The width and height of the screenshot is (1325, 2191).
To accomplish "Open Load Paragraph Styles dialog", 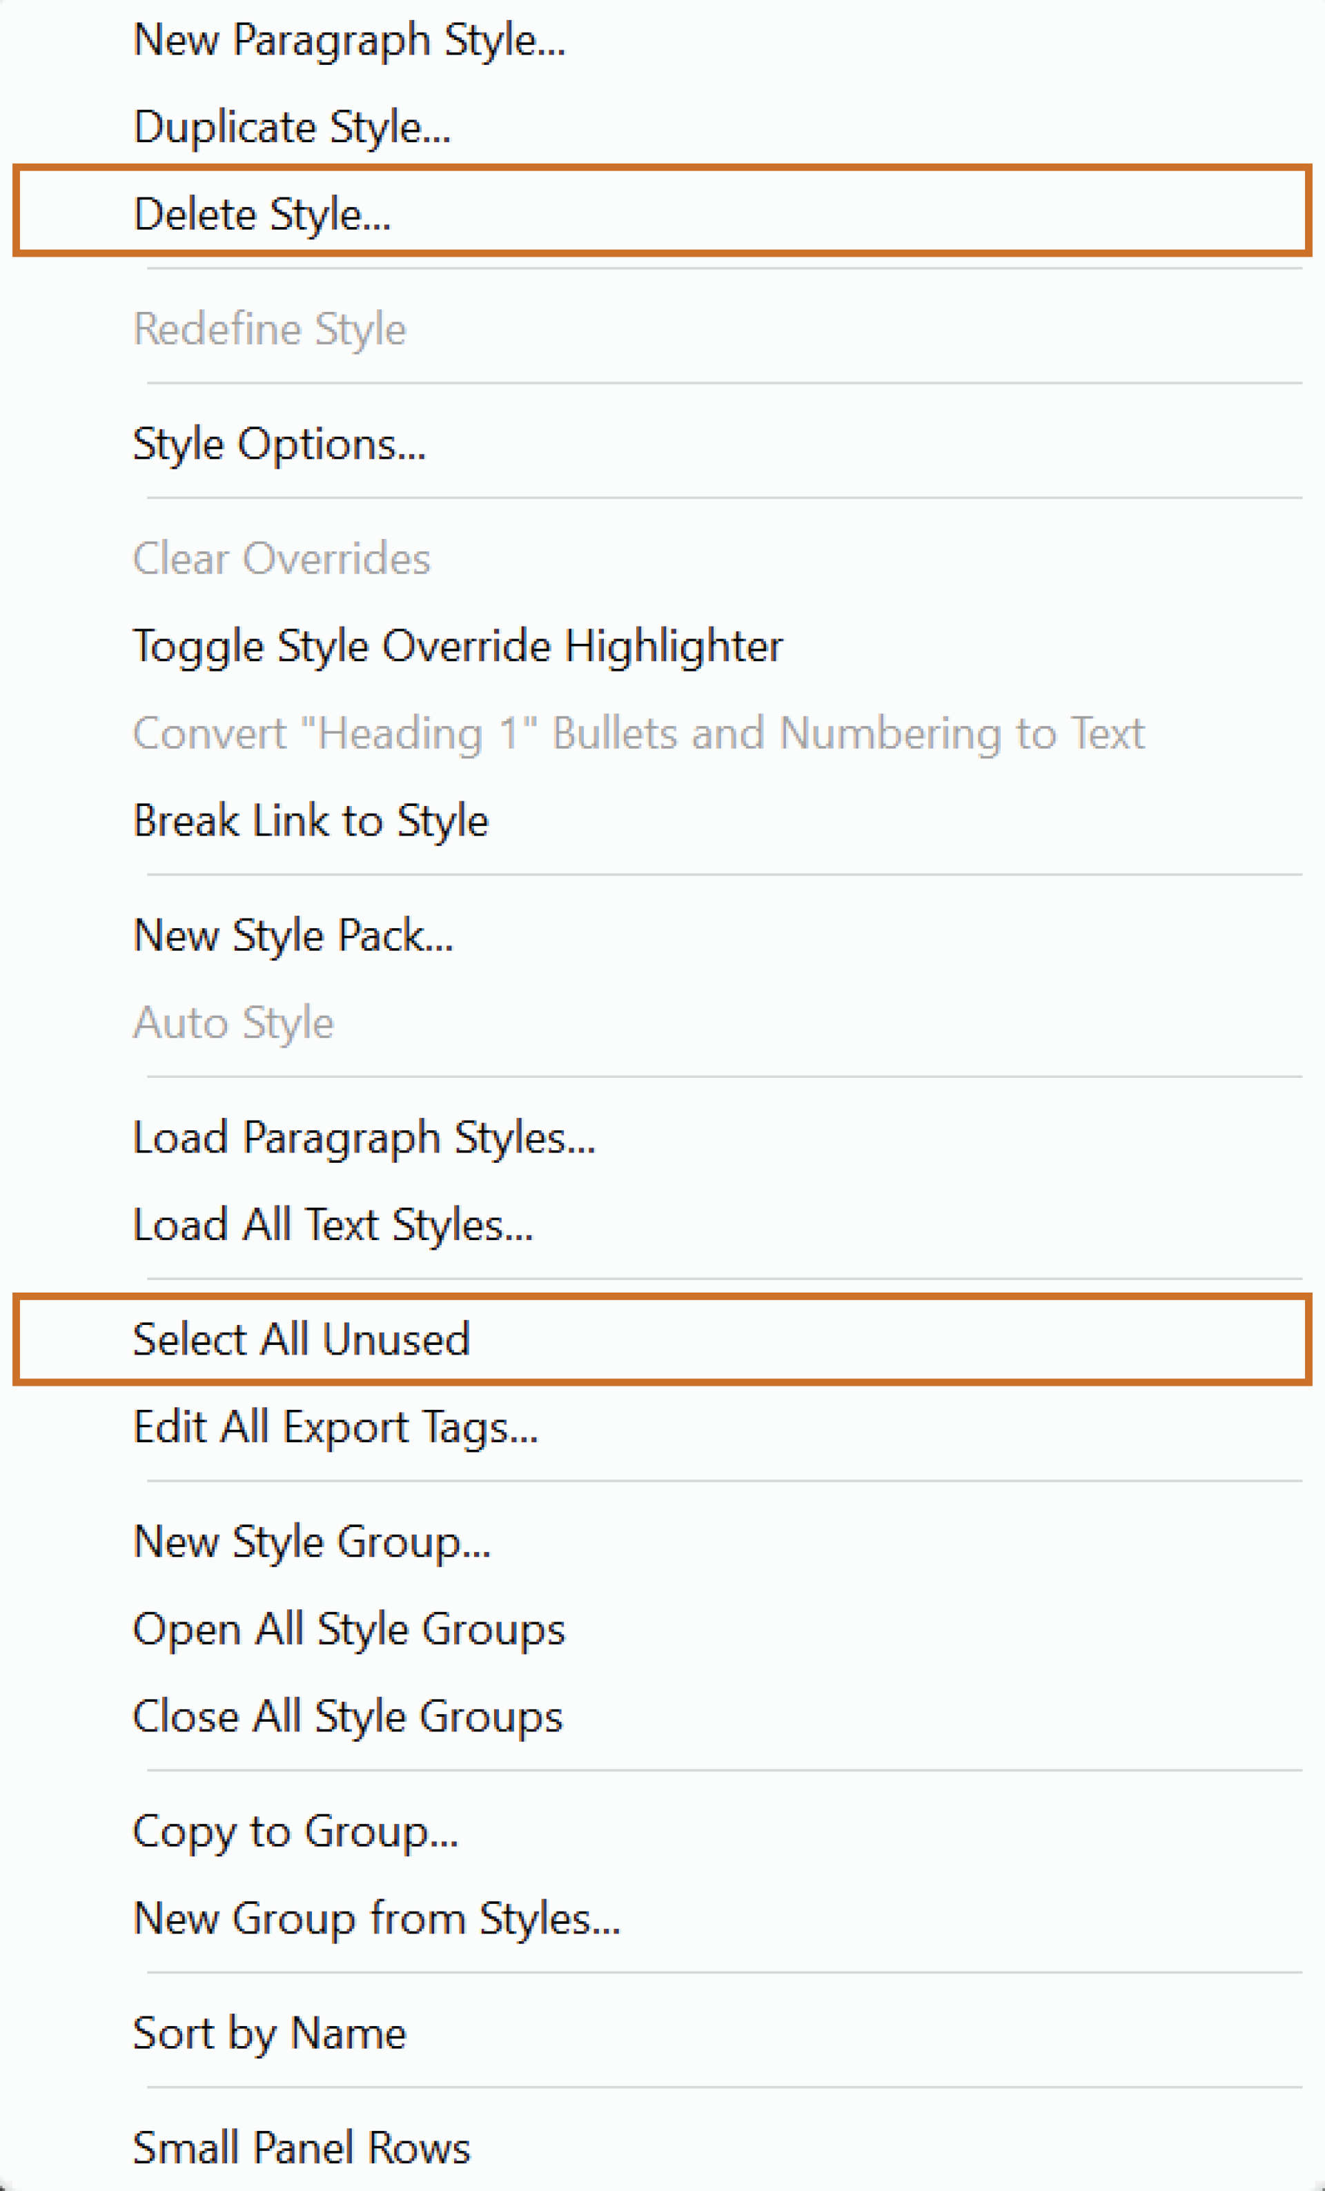I will coord(363,1137).
